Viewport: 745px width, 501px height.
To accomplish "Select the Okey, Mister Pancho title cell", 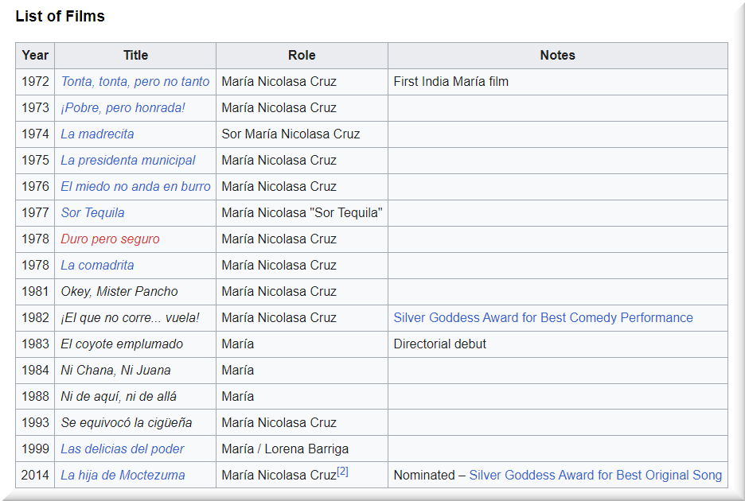I will (119, 292).
